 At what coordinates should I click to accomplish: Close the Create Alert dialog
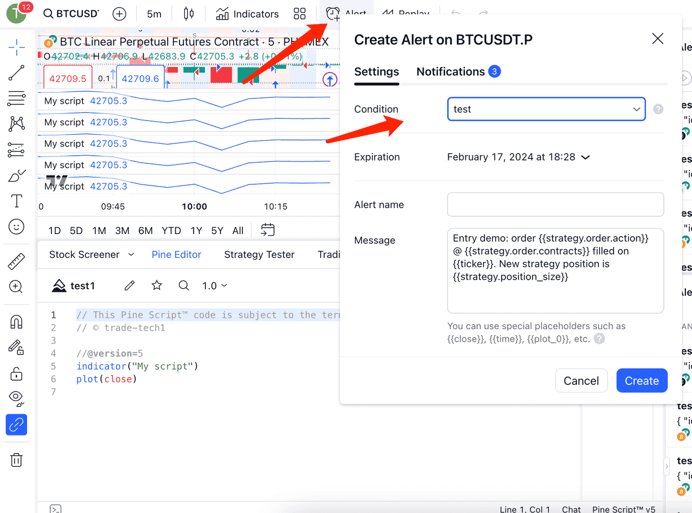pos(657,39)
